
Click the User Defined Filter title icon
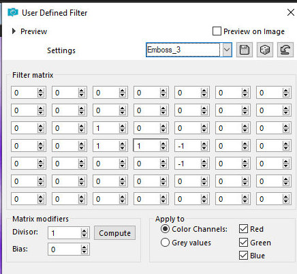click(x=13, y=12)
